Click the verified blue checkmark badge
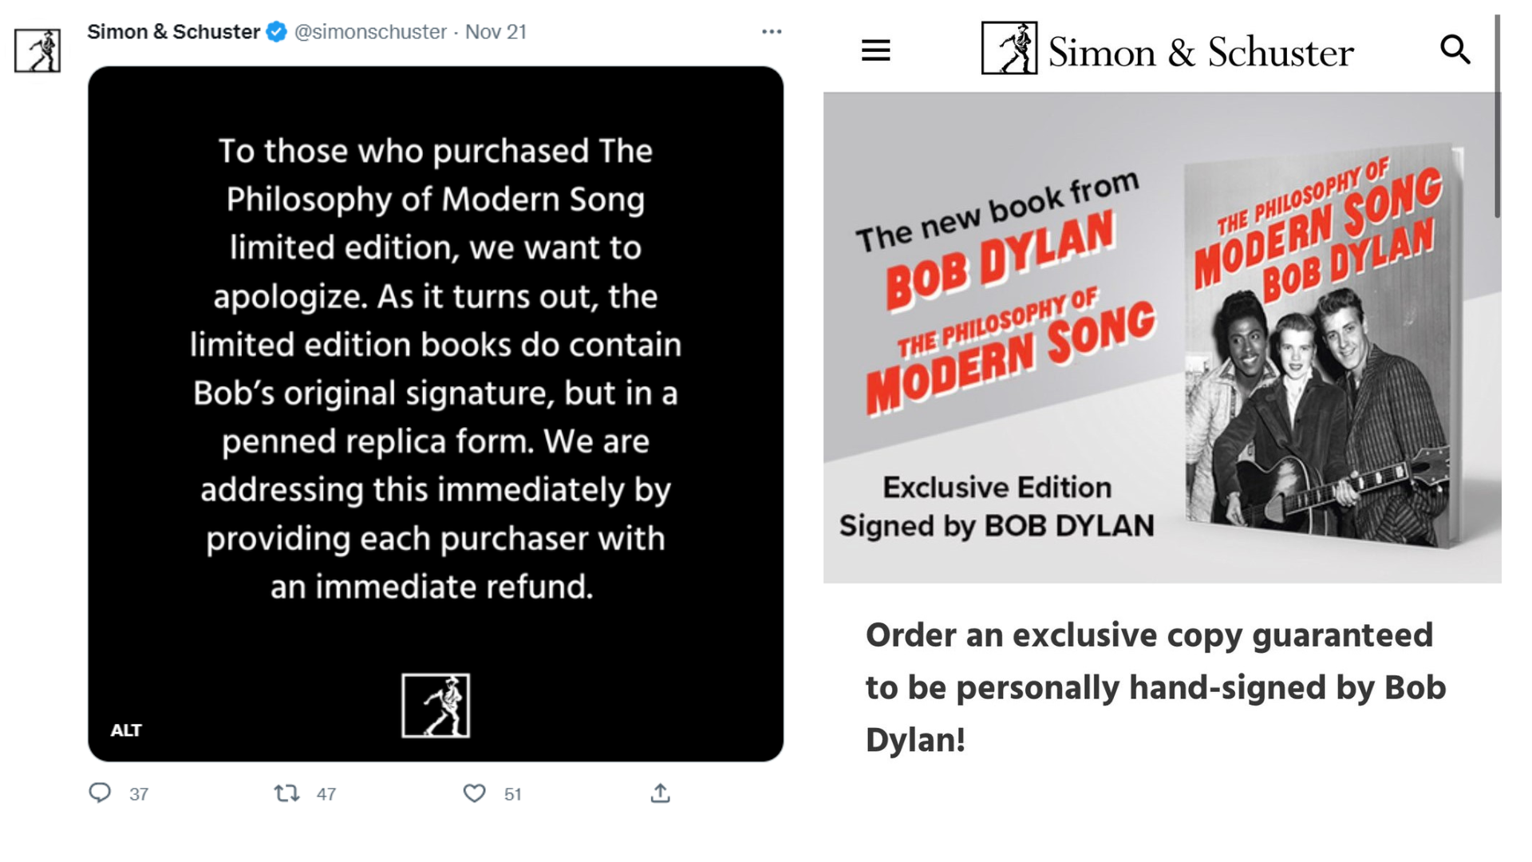 tap(276, 32)
